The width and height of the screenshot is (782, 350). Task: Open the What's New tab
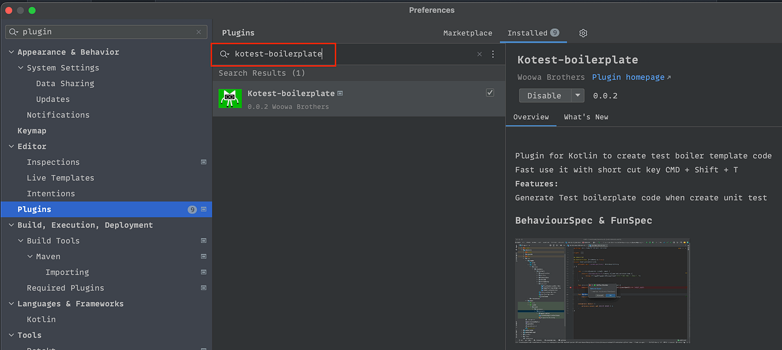(x=586, y=117)
